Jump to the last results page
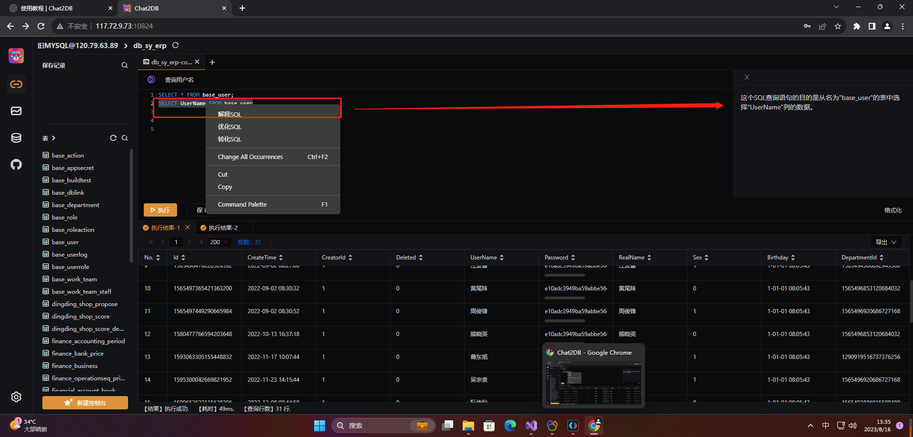This screenshot has width=913, height=437. 201,242
